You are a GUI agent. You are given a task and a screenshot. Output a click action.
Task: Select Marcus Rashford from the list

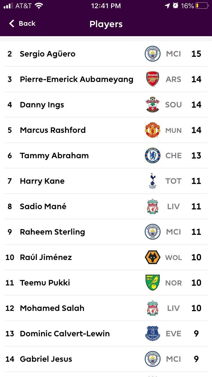click(53, 130)
